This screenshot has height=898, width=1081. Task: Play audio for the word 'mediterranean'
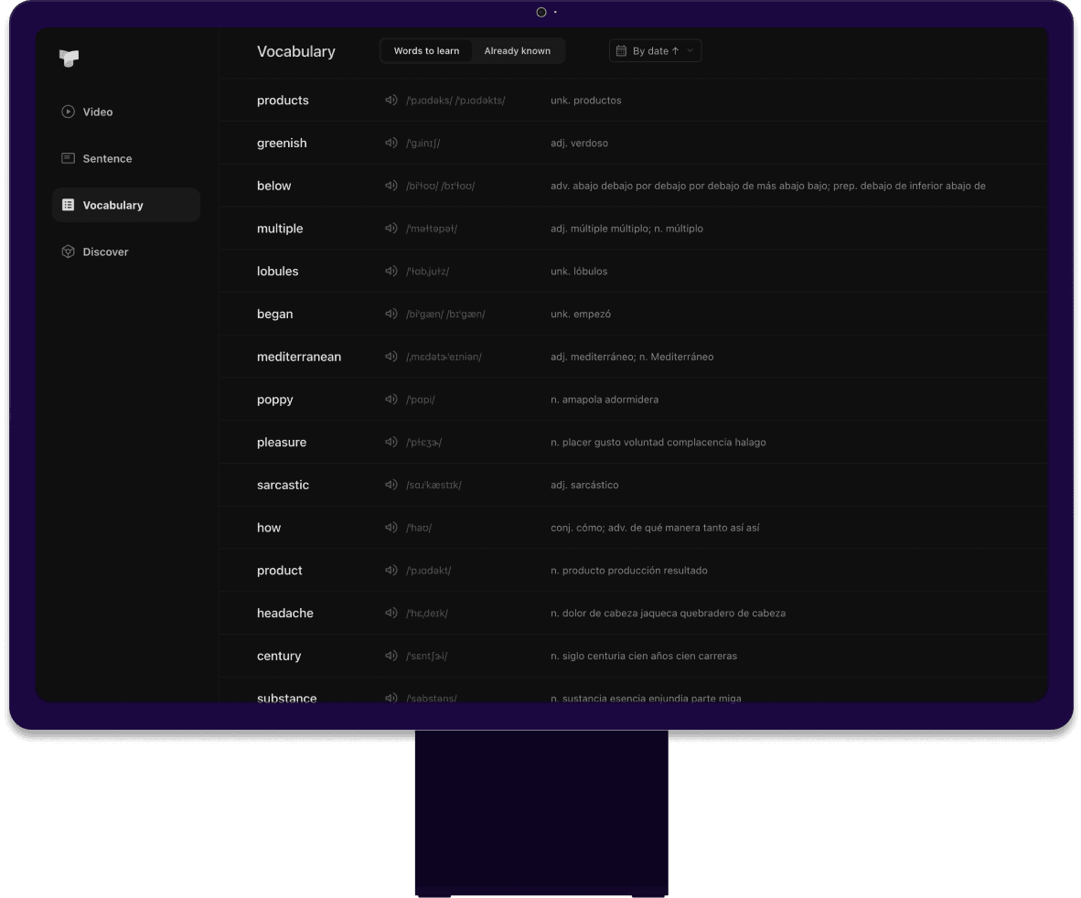click(391, 357)
